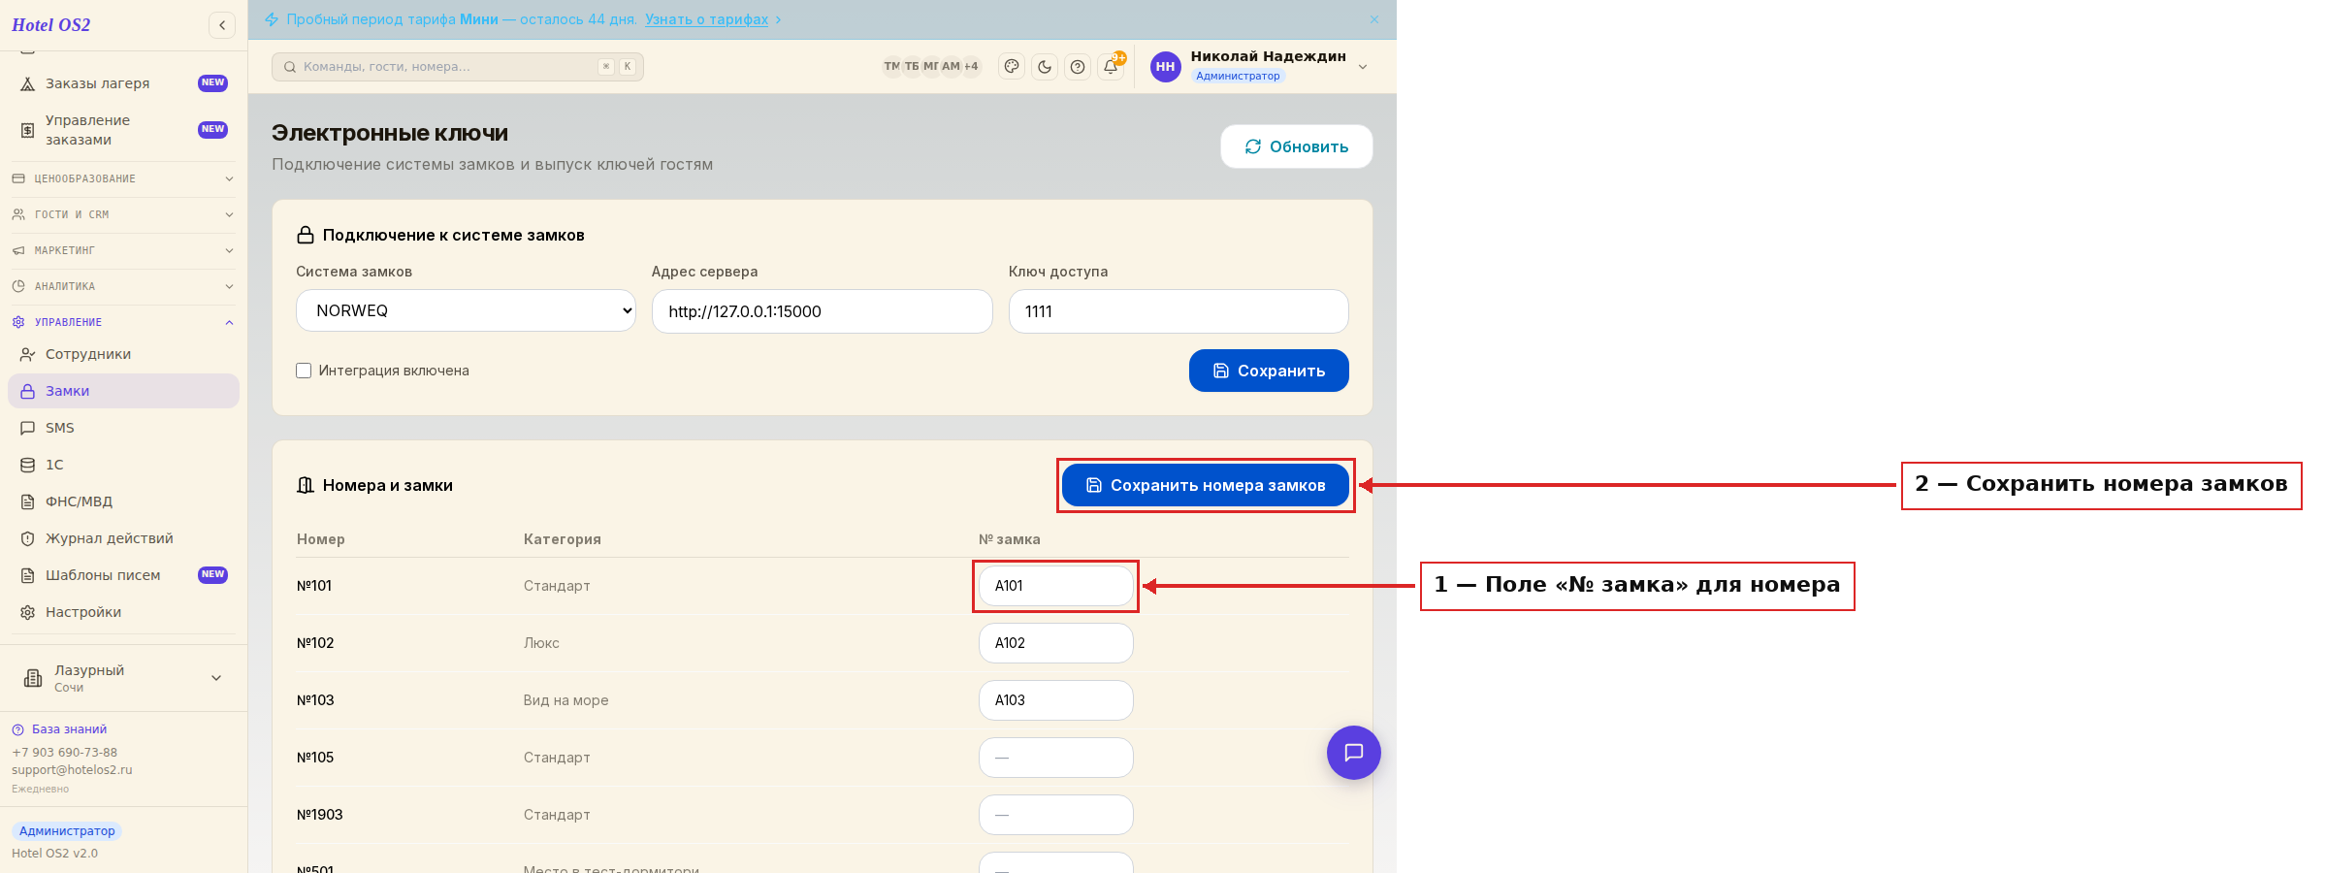Click the Категория column header

[x=563, y=539]
